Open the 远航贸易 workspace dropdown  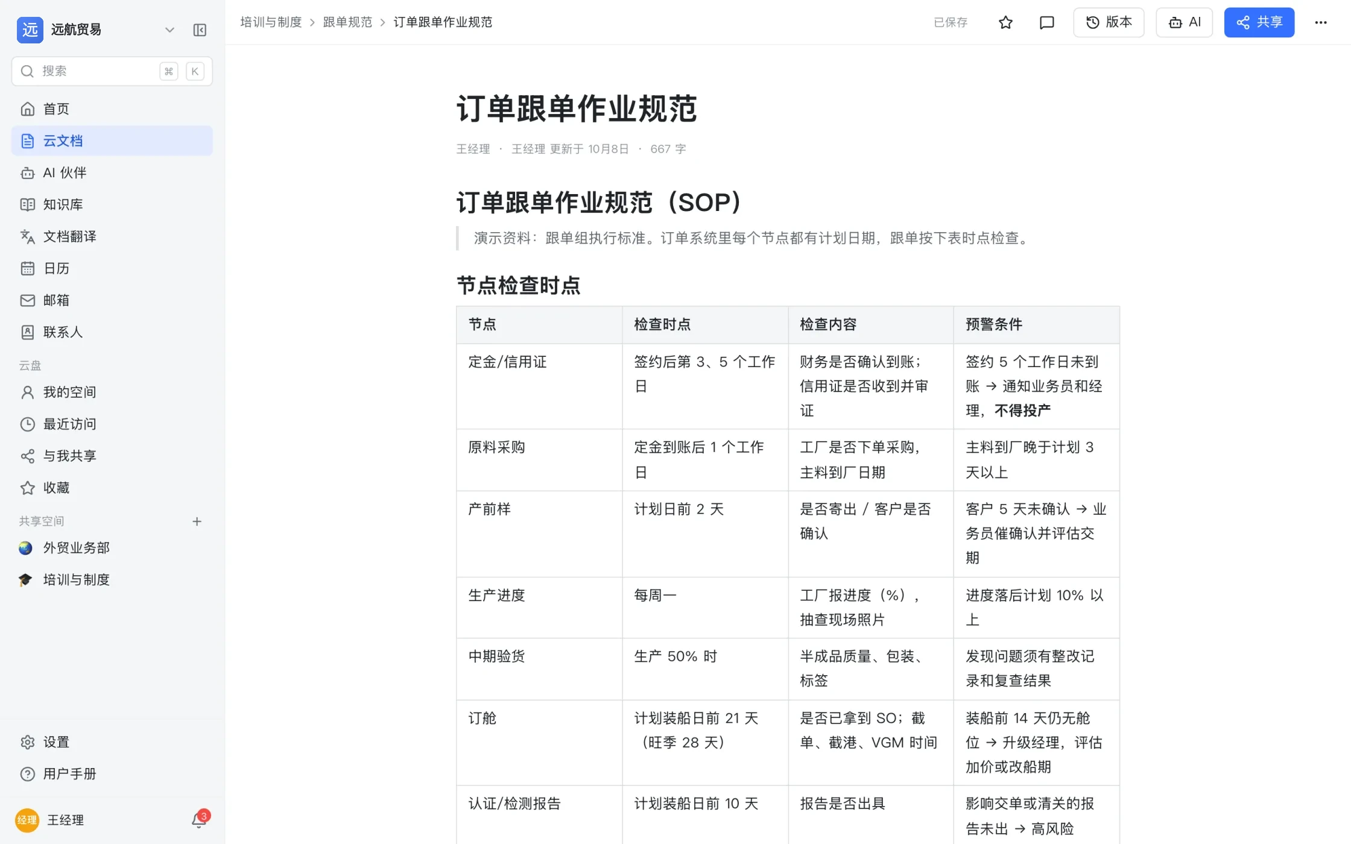pyautogui.click(x=169, y=30)
